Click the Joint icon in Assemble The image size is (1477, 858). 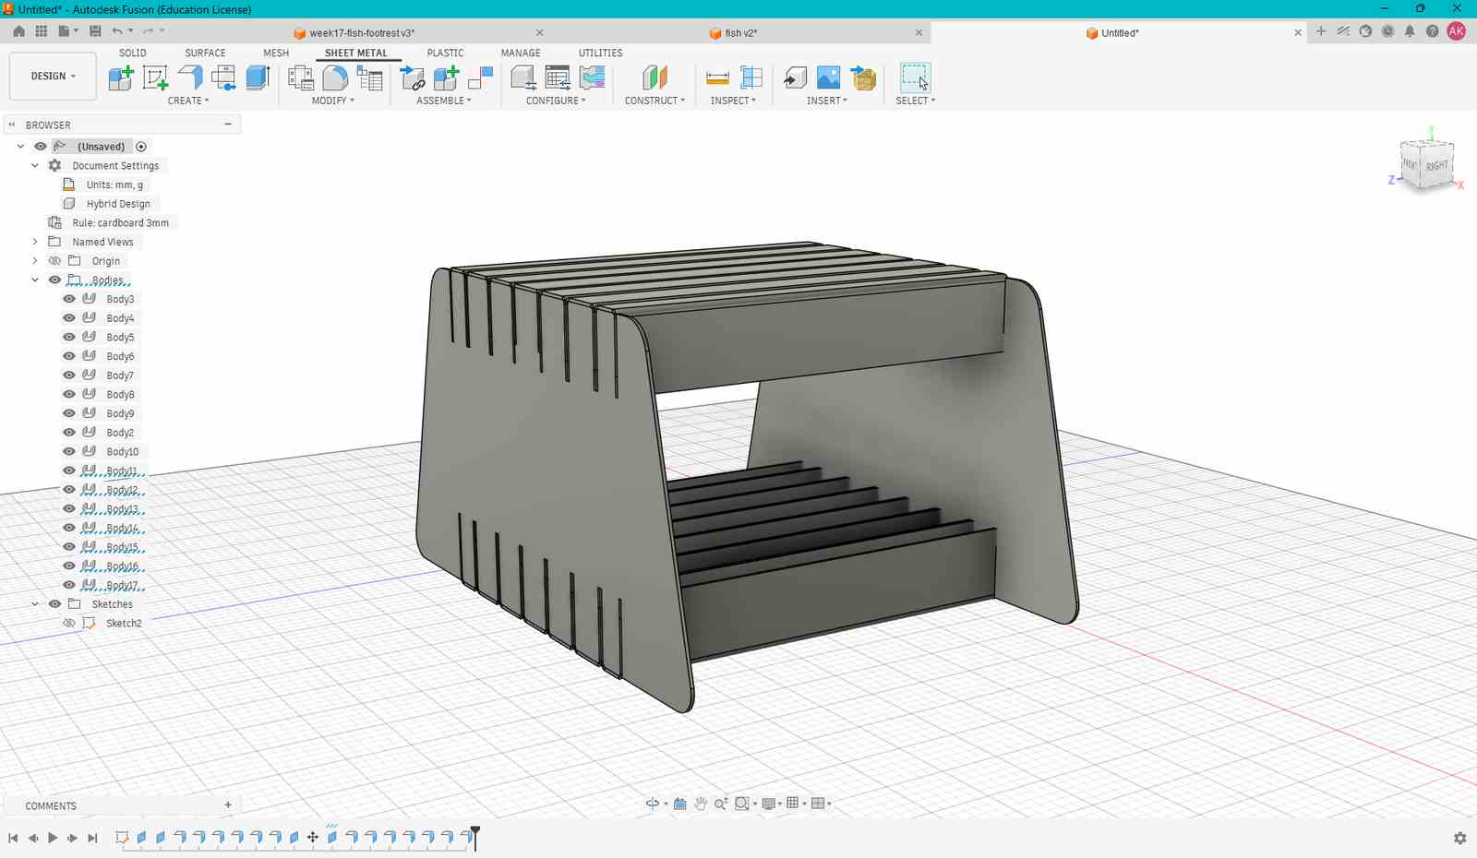[412, 77]
